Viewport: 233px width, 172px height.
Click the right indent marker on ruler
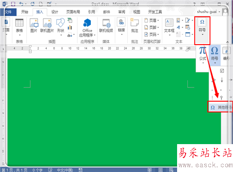(x=187, y=50)
